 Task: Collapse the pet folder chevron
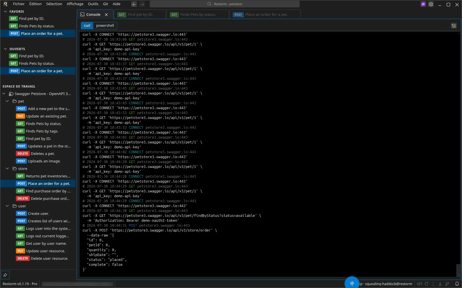(x=7, y=101)
